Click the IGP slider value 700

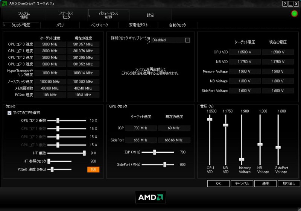pos(182,152)
